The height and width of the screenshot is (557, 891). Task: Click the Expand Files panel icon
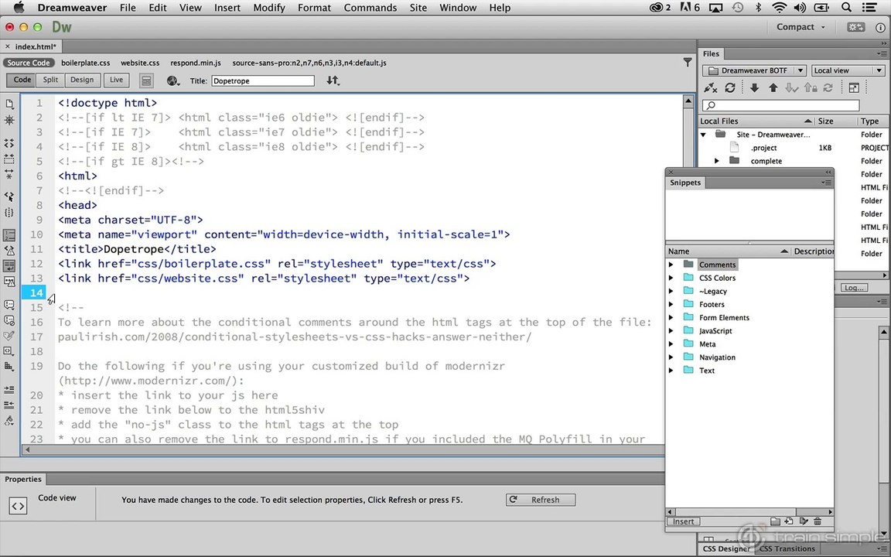point(854,87)
